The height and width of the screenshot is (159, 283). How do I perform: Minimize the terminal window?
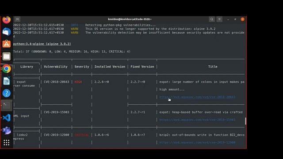(x=228, y=19)
